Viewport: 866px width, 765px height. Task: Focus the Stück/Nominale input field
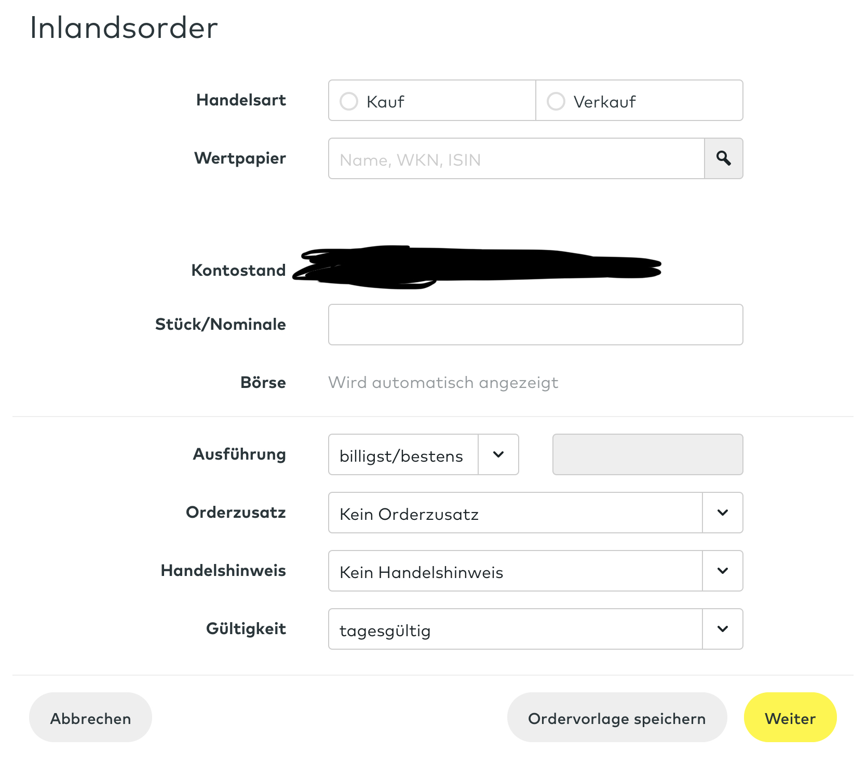(x=535, y=325)
